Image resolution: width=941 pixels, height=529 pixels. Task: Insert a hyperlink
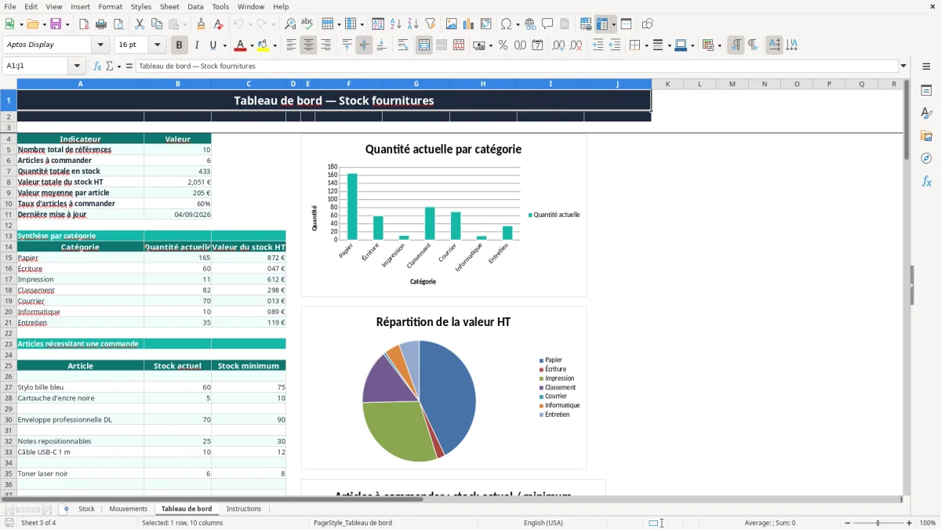point(531,24)
